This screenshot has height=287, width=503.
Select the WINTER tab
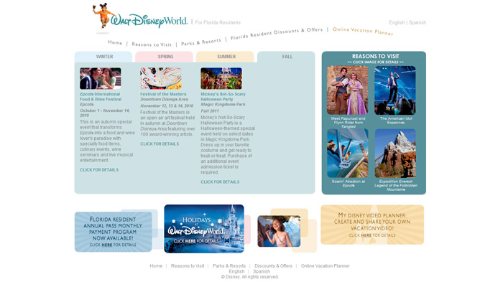tap(103, 57)
